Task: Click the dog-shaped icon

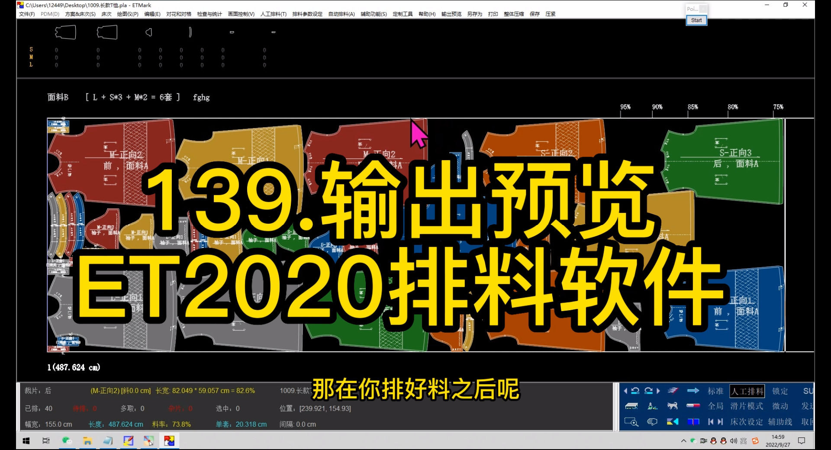Action: (673, 406)
